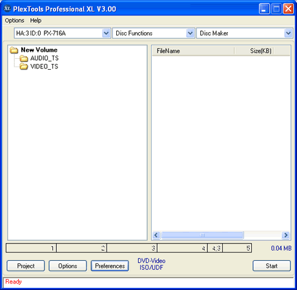Click the AUDIO_TS folder icon

[x=24, y=58]
